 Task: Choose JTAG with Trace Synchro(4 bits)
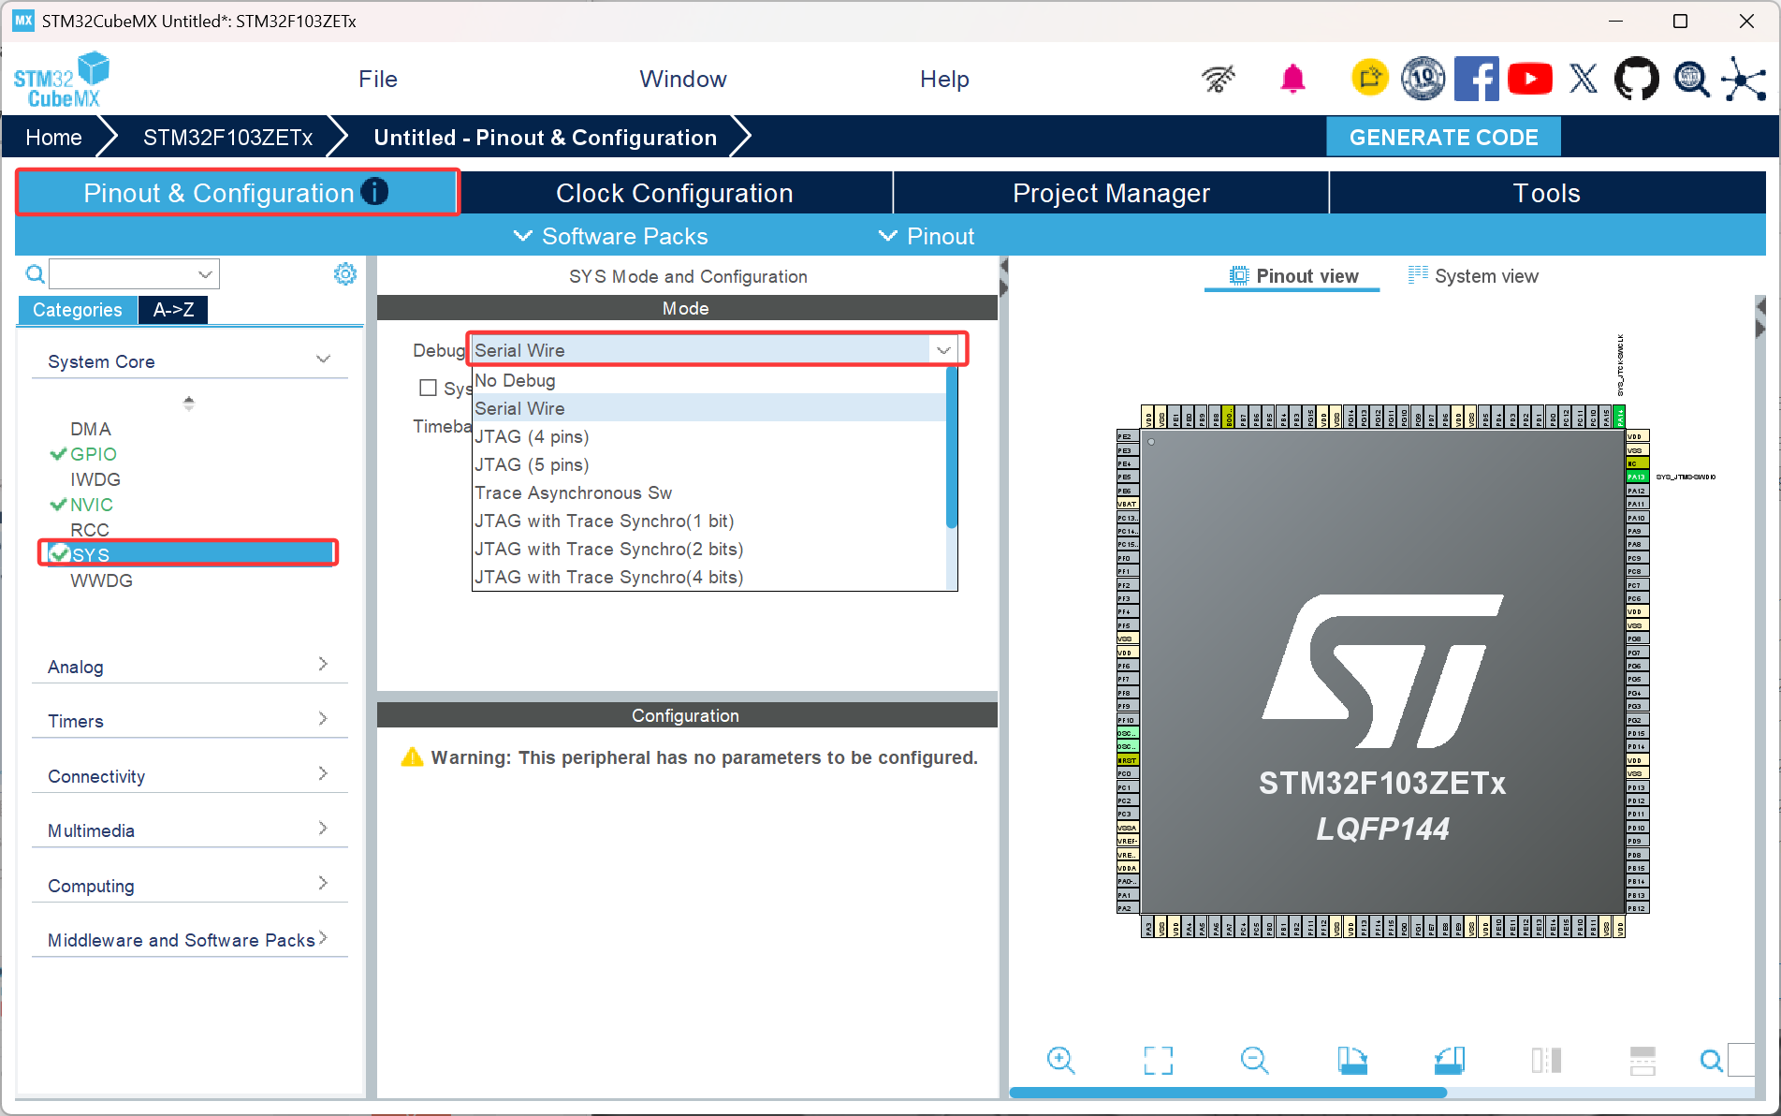click(709, 577)
